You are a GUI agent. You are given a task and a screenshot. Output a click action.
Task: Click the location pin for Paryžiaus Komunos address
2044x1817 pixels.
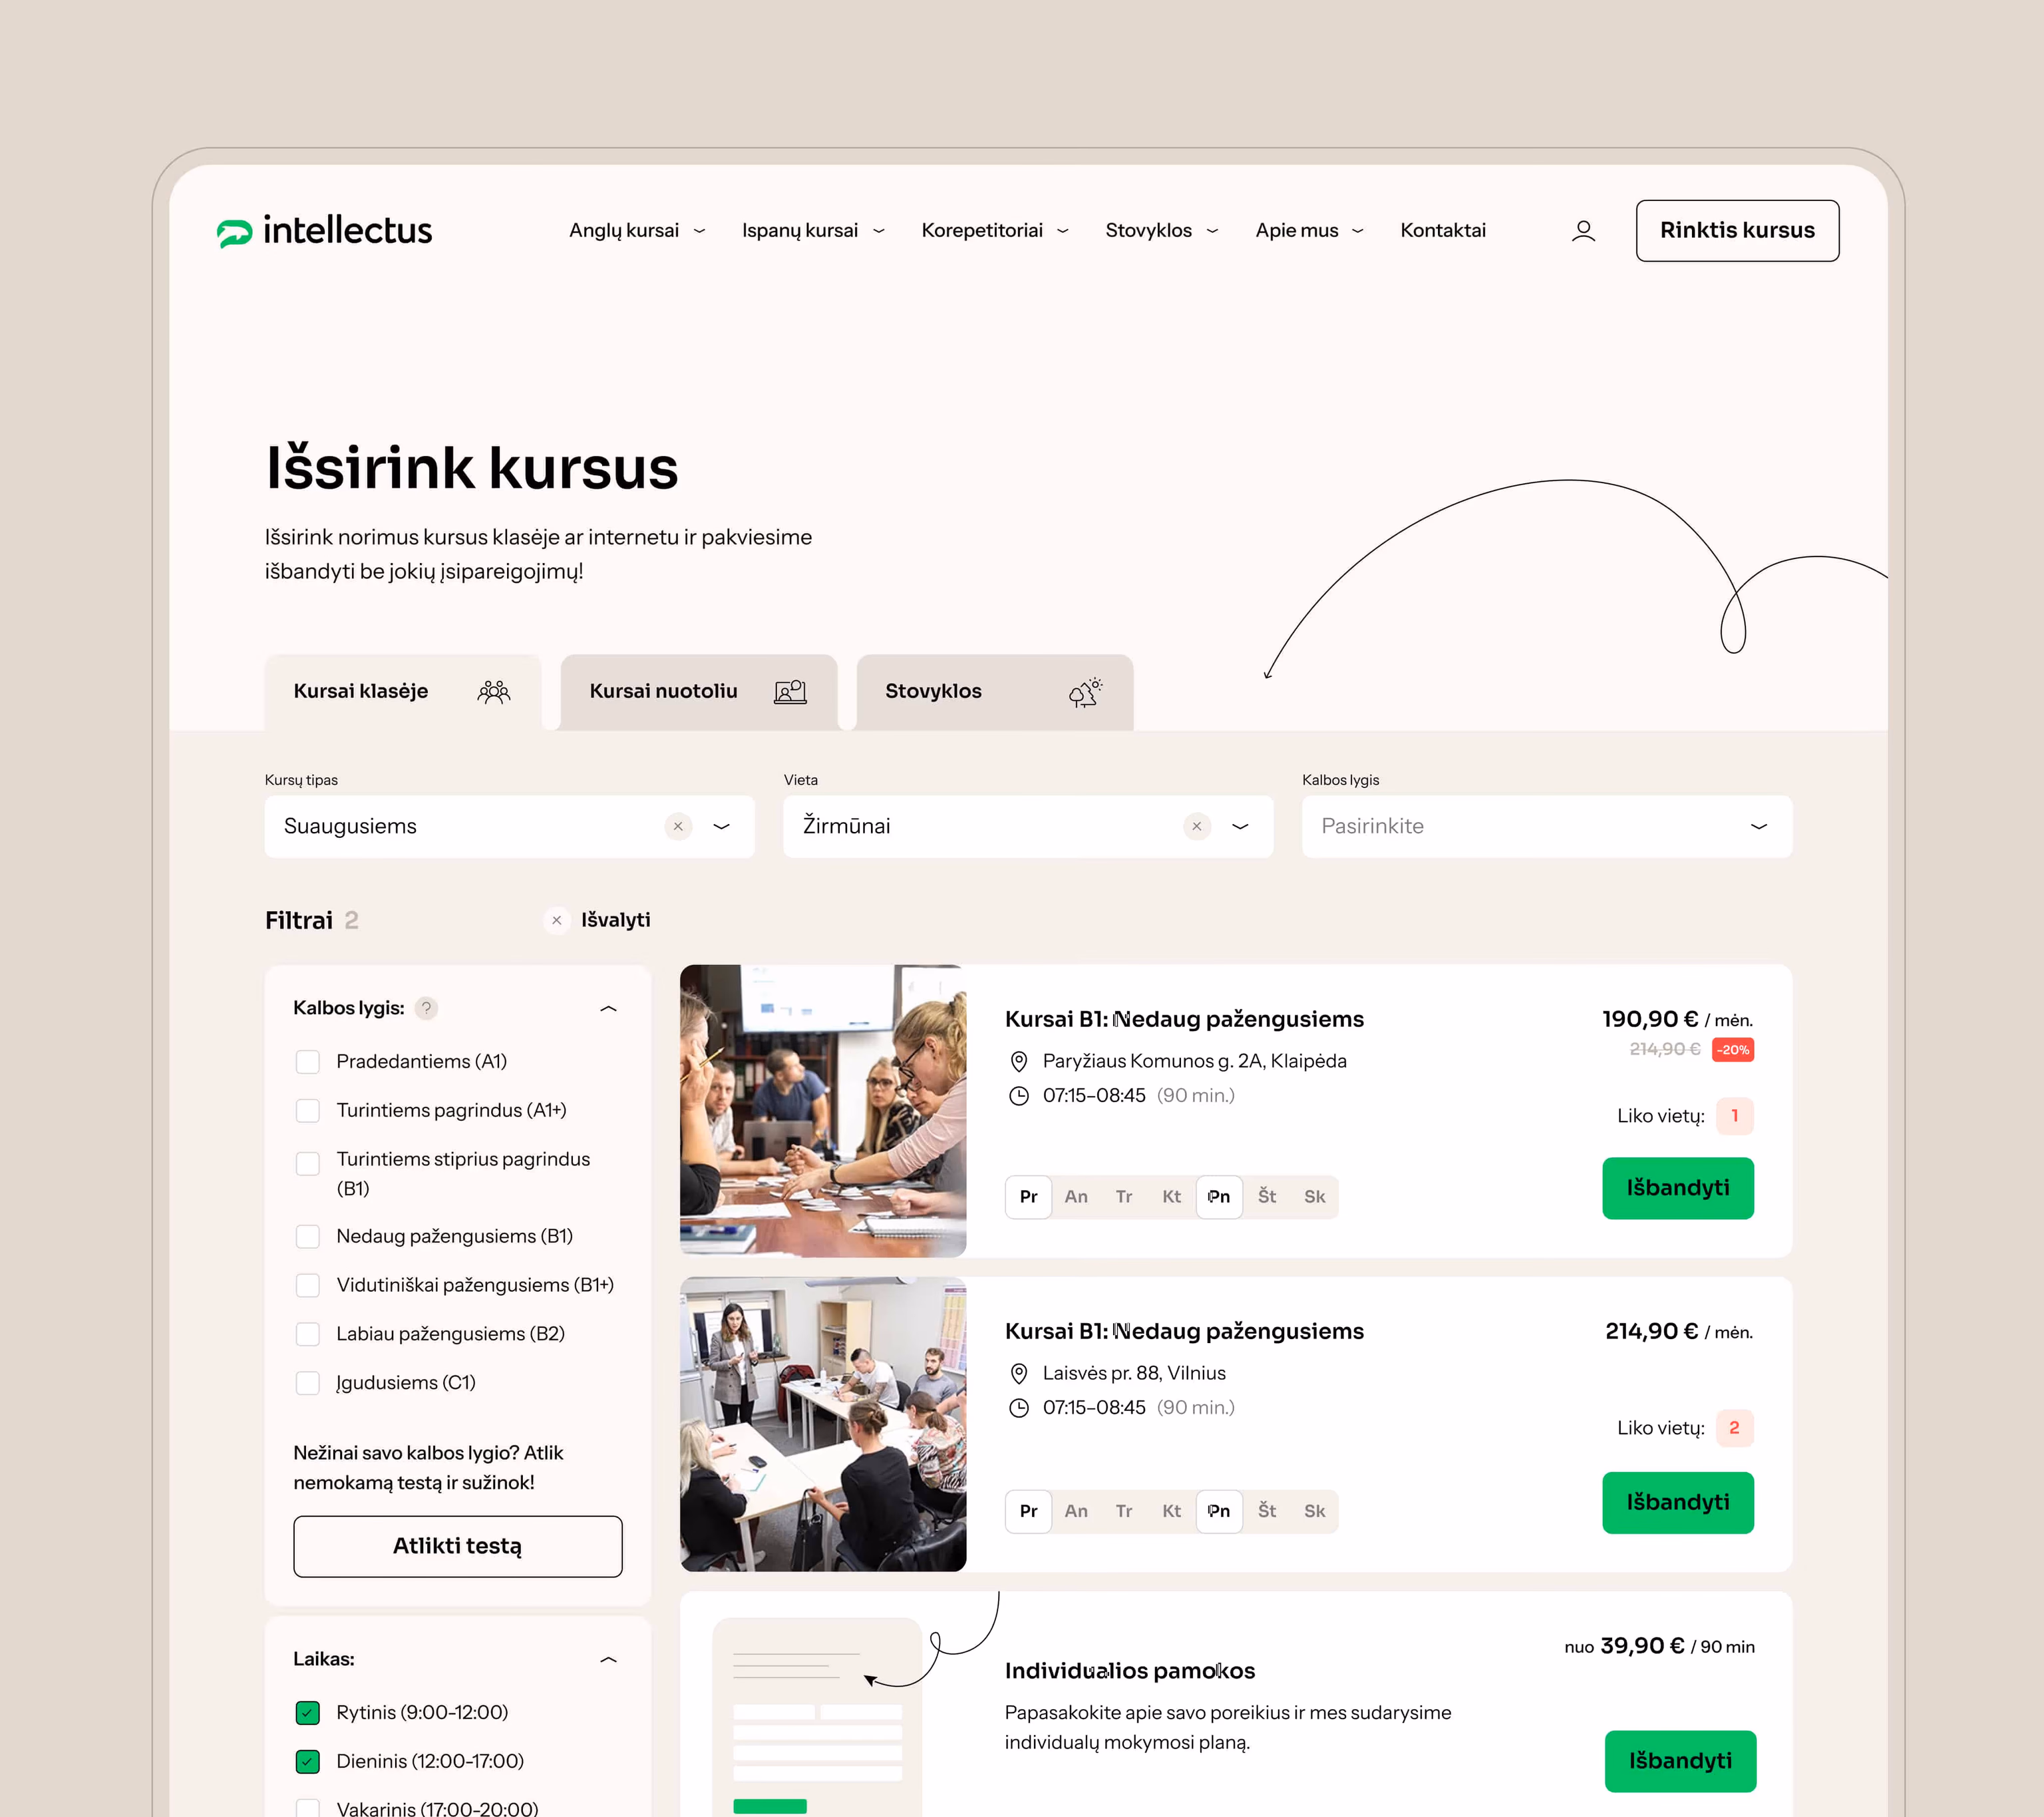1019,1062
